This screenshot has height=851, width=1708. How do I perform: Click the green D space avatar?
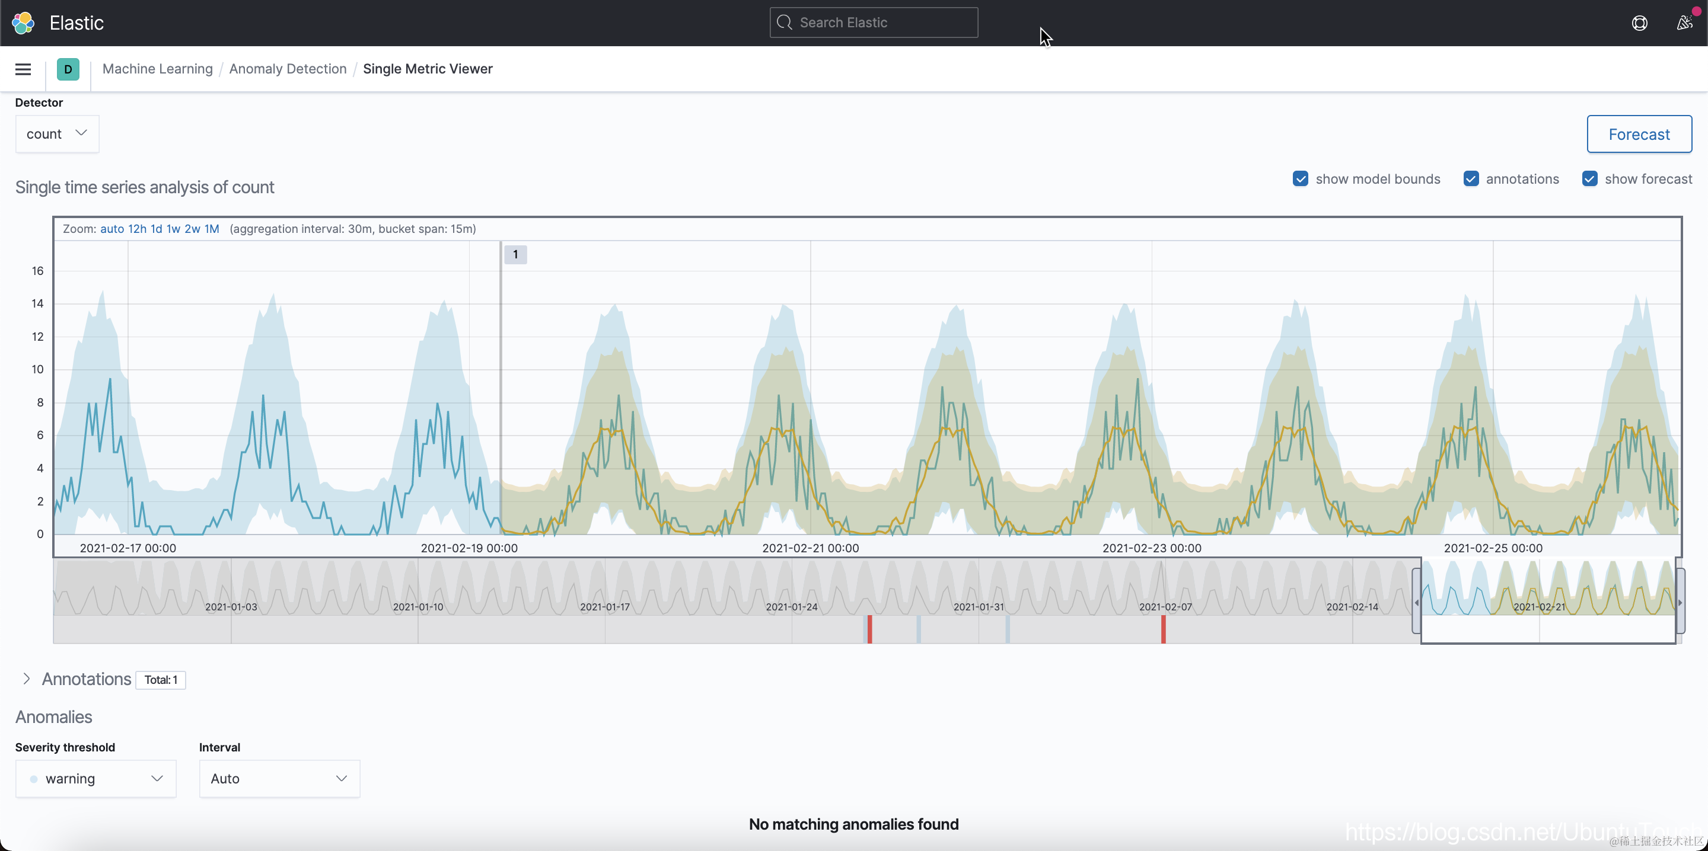(x=68, y=69)
